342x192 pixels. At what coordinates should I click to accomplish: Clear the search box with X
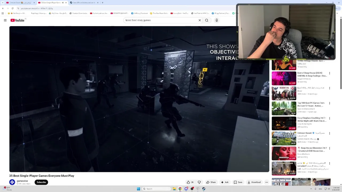pos(200,20)
